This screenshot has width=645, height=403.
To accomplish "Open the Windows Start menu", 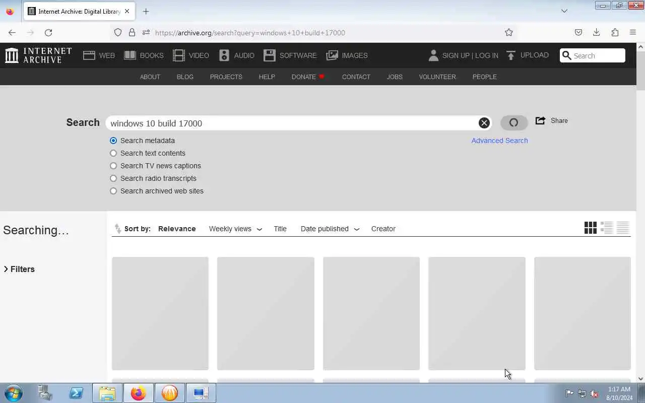I will click(14, 393).
